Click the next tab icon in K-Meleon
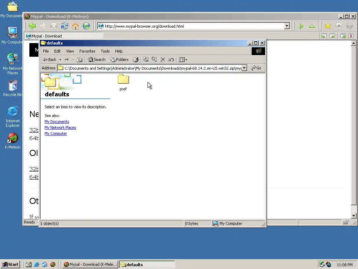The height and width of the screenshot is (269, 358). click(x=332, y=36)
